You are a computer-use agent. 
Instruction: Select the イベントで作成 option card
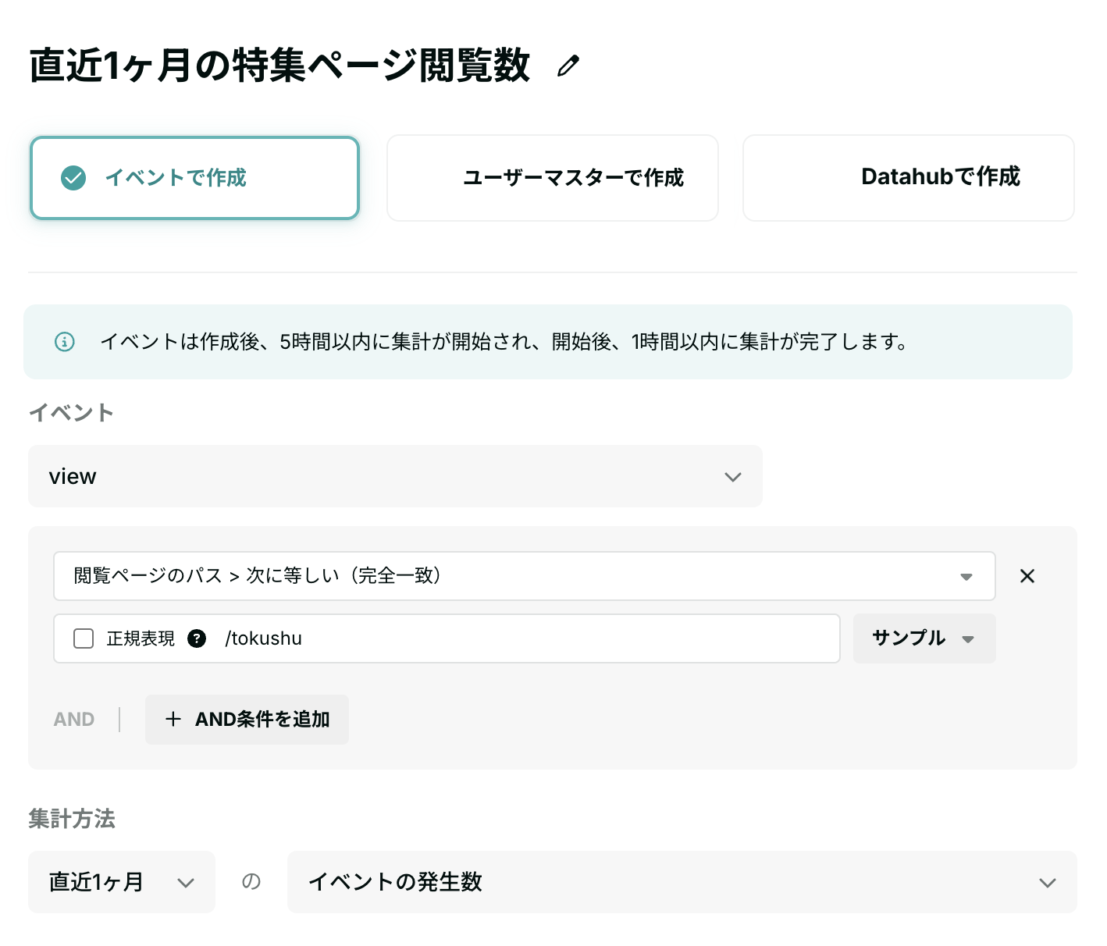tap(194, 178)
